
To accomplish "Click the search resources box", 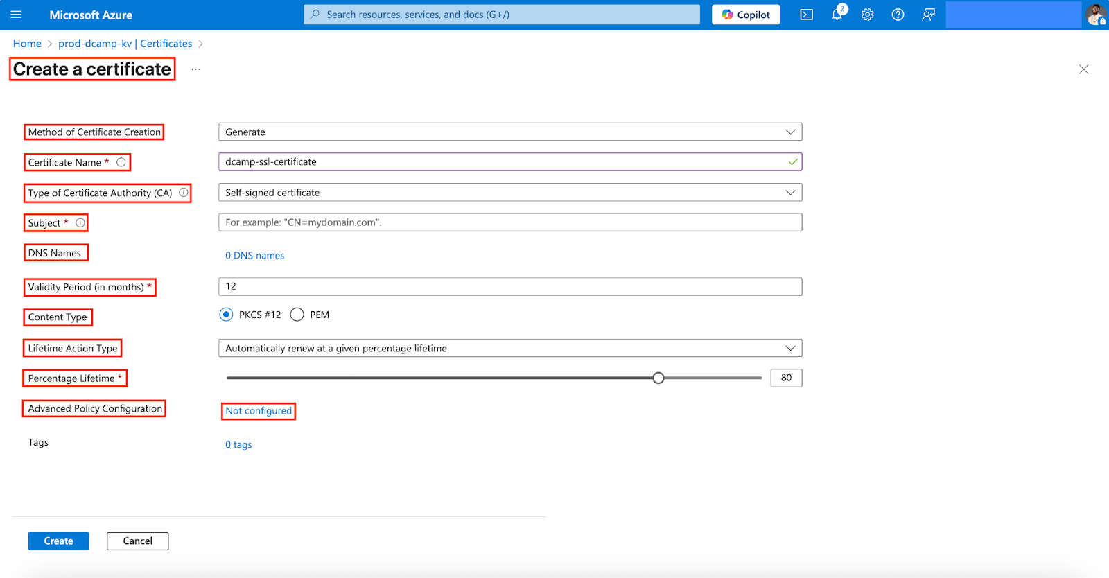I will pyautogui.click(x=502, y=15).
